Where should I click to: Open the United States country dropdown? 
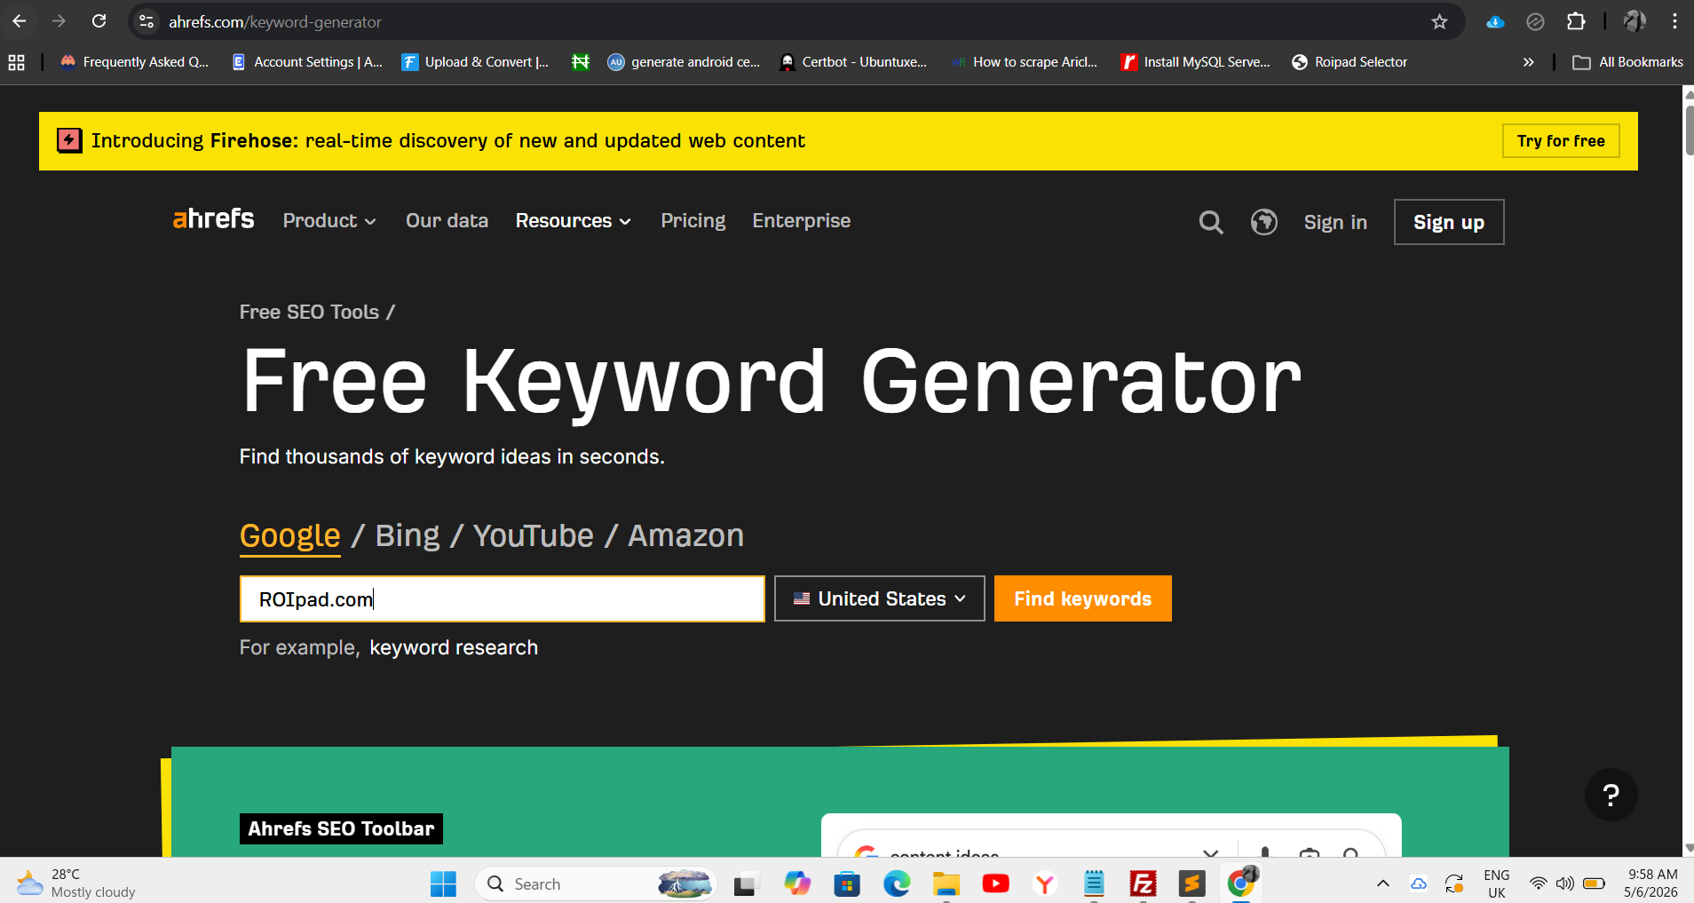pyautogui.click(x=880, y=598)
